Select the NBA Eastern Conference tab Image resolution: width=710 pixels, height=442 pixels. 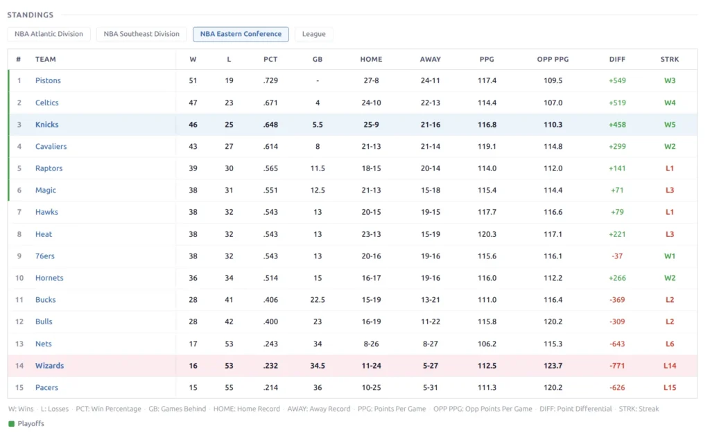click(241, 34)
